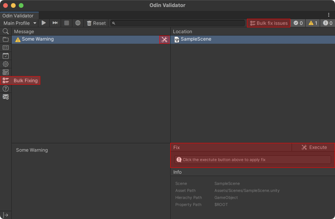Open the sidebar folder icon
The height and width of the screenshot is (219, 335).
pyautogui.click(x=6, y=39)
